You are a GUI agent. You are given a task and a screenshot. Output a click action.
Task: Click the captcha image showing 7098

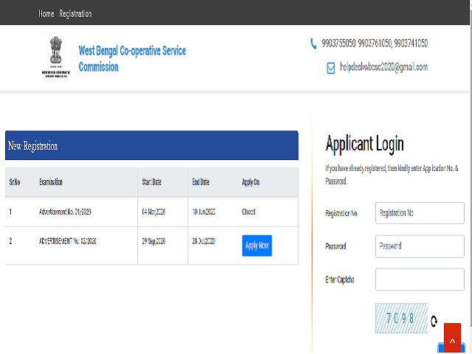click(401, 319)
